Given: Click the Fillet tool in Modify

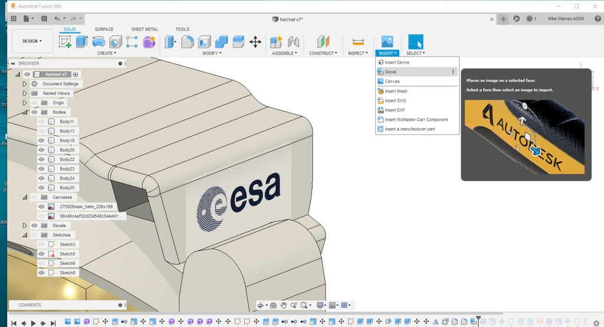Looking at the screenshot, I should click(x=187, y=42).
